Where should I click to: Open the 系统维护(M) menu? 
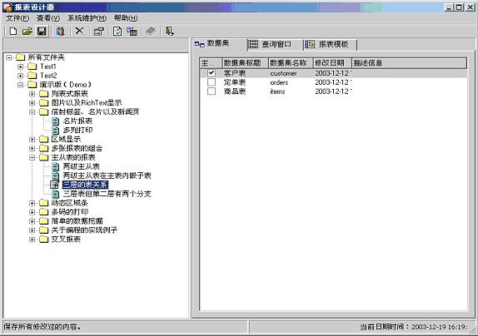[87, 18]
